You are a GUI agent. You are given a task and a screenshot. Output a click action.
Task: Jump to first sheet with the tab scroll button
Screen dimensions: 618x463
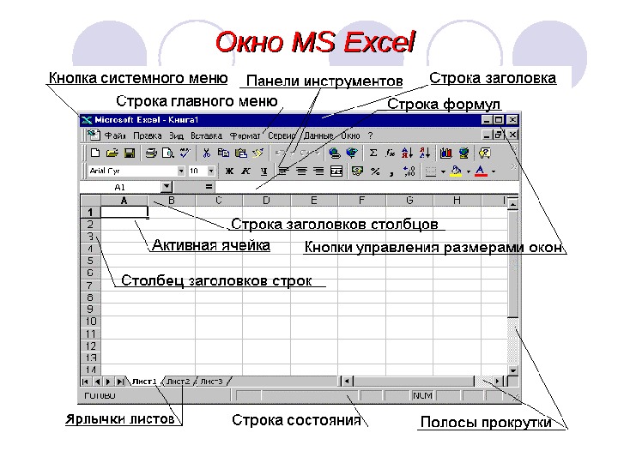tap(85, 381)
